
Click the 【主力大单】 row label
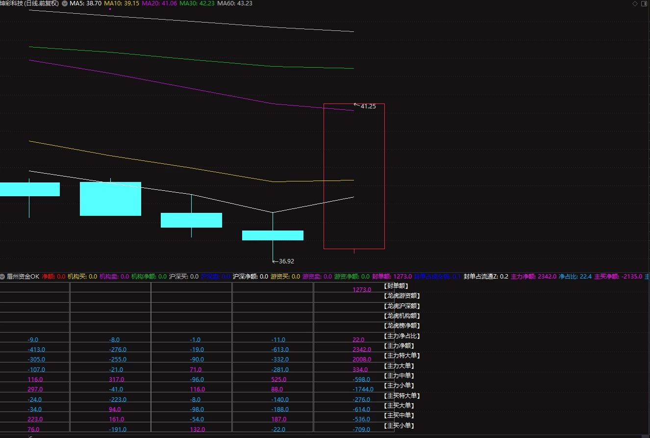pyautogui.click(x=399, y=366)
